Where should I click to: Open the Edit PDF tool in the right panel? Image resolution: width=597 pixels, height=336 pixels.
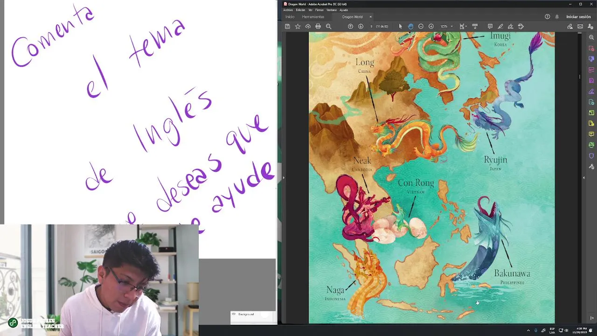point(591,59)
